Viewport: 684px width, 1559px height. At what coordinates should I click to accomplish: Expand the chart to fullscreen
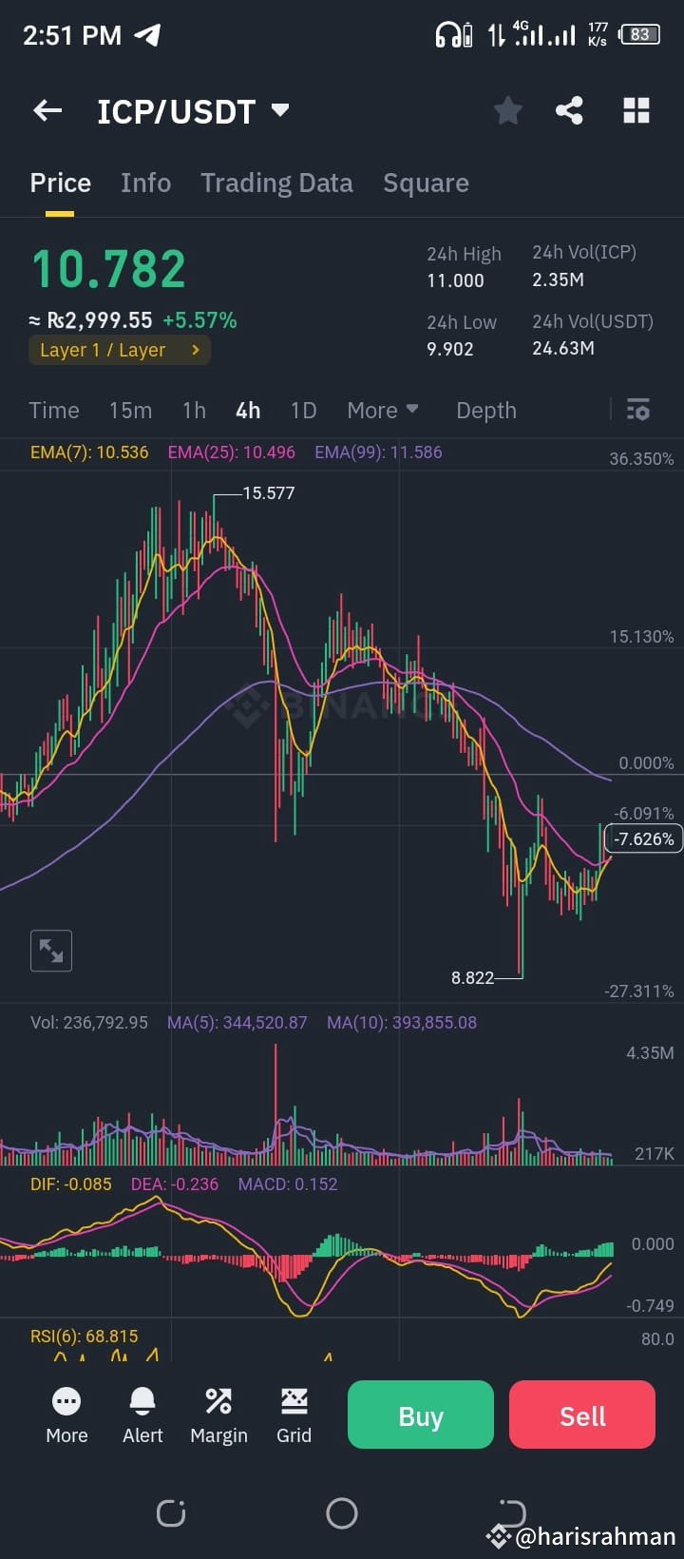(51, 951)
